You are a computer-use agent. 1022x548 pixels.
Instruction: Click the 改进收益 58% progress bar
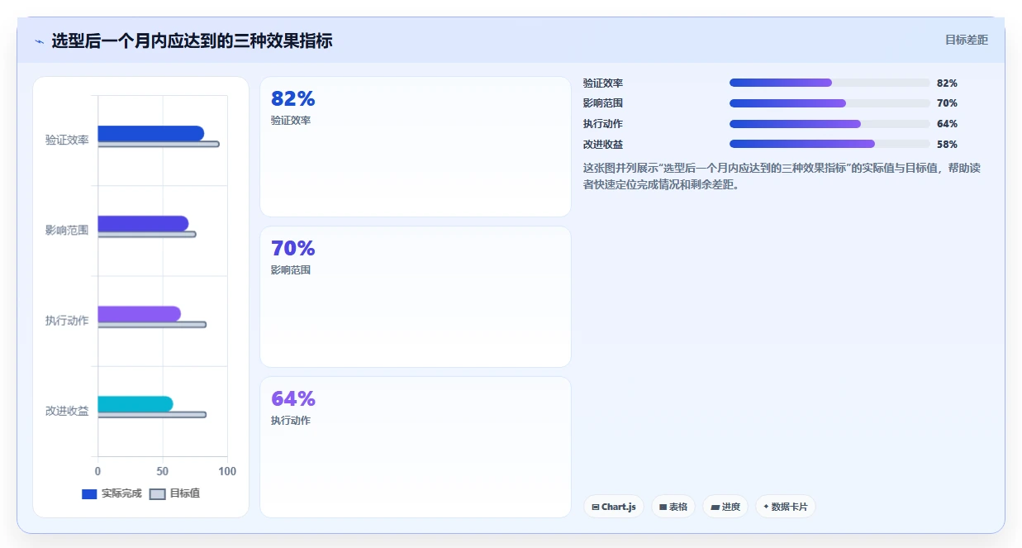(829, 144)
